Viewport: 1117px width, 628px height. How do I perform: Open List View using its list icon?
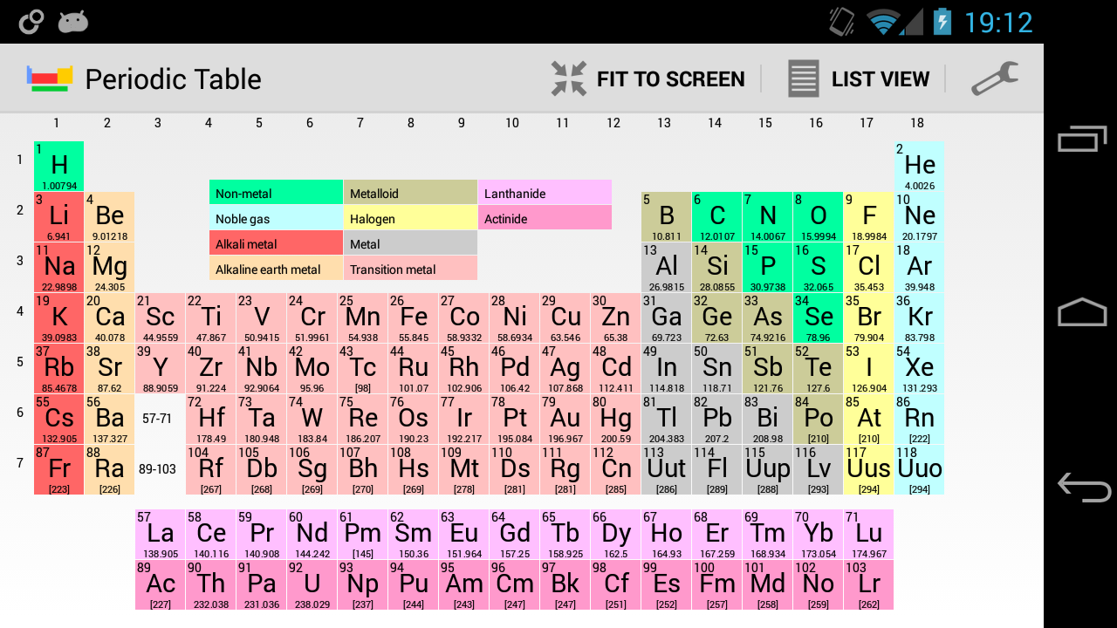click(x=802, y=78)
